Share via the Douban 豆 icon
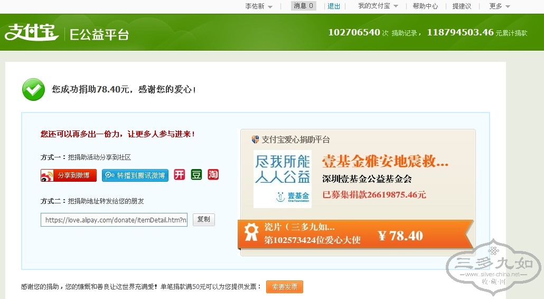Image resolution: width=544 pixels, height=299 pixels. click(196, 174)
